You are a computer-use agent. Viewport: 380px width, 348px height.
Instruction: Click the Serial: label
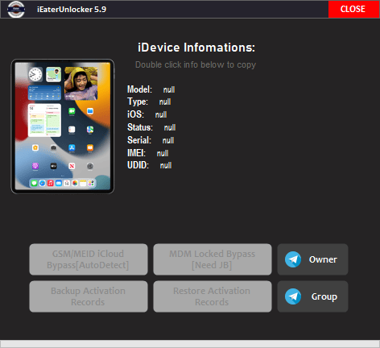[139, 140]
